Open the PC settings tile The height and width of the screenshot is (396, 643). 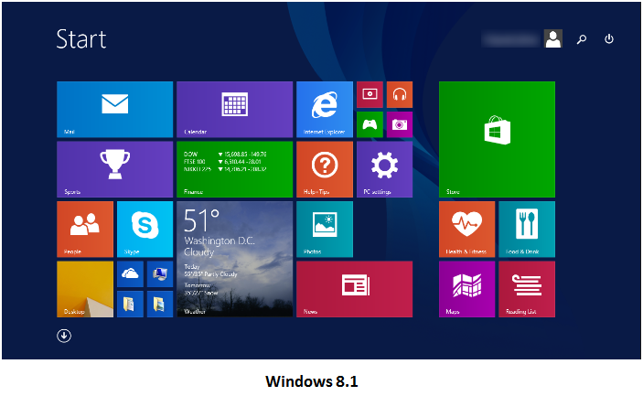385,169
